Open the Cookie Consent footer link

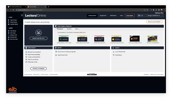pos(45,75)
